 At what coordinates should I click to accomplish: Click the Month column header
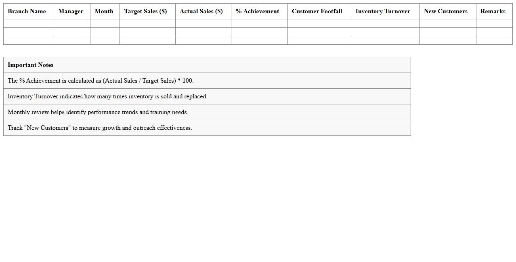coord(104,11)
